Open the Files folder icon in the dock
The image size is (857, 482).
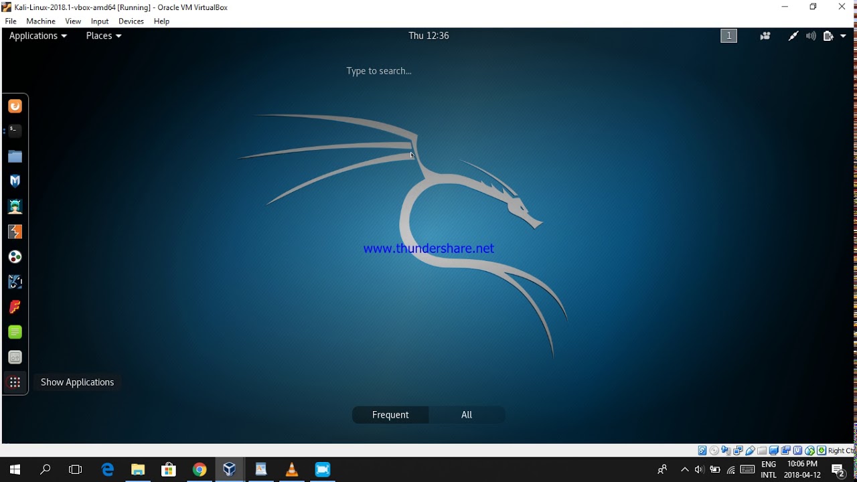[x=15, y=157]
